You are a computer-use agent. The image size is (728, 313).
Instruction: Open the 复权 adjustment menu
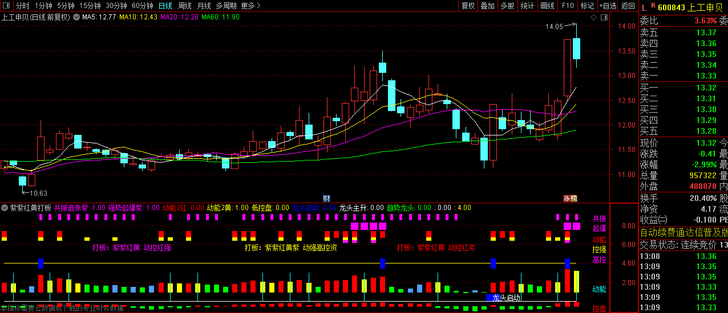coord(468,6)
